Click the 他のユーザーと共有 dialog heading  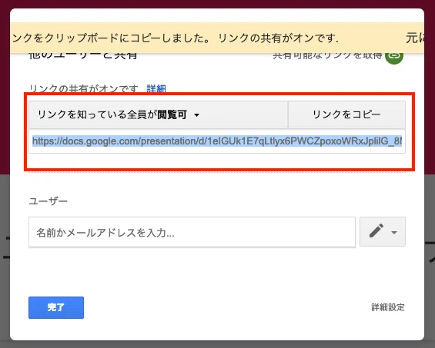click(83, 56)
